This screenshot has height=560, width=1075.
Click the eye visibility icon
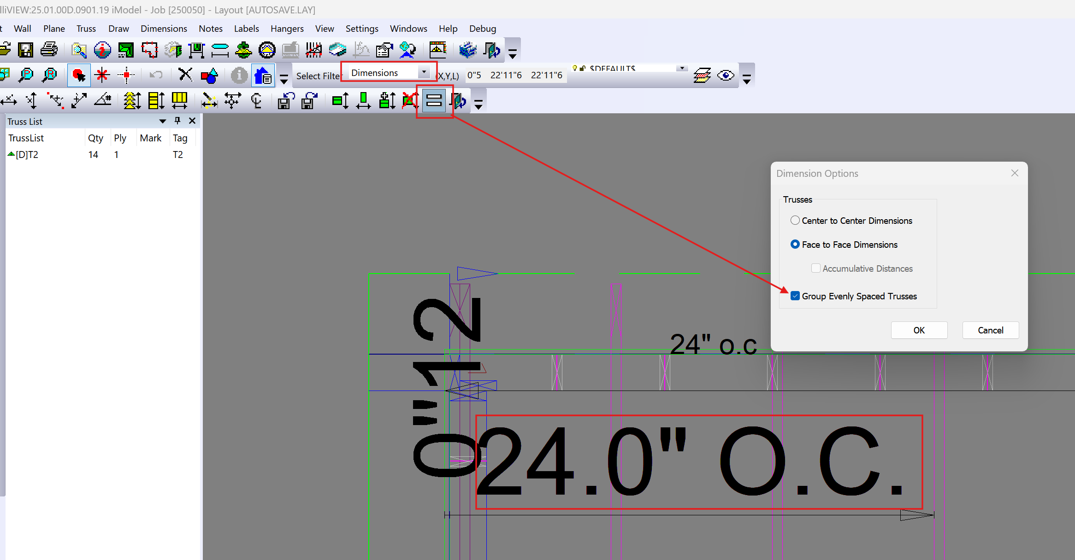tap(726, 75)
